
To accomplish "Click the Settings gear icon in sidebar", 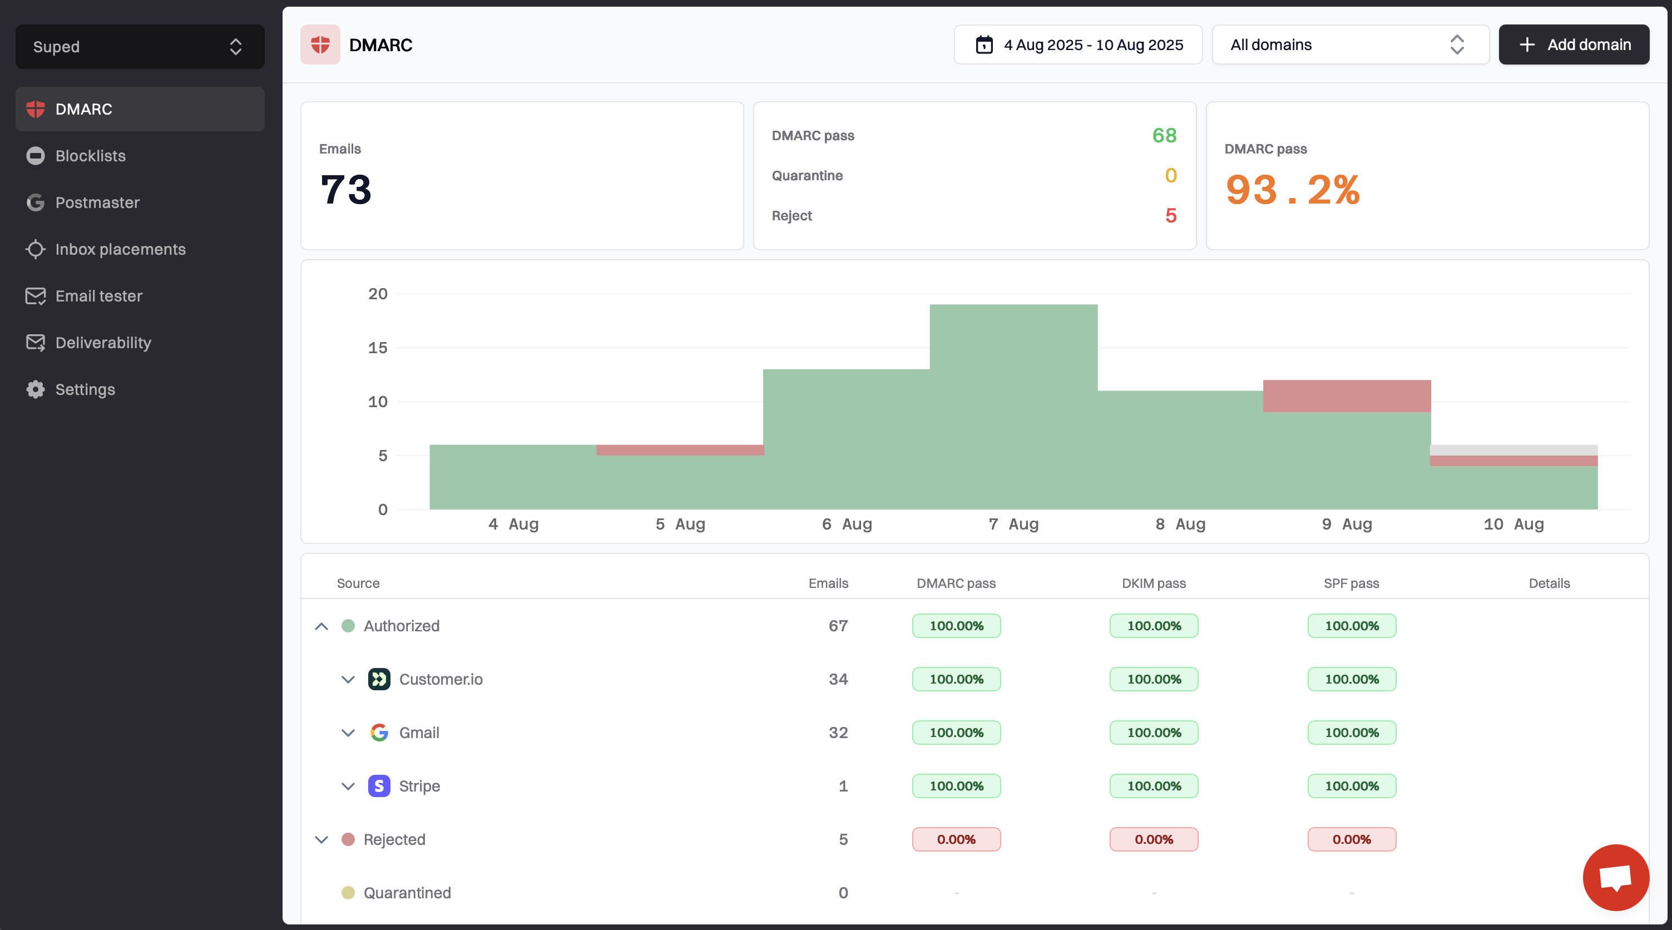I will 35,389.
